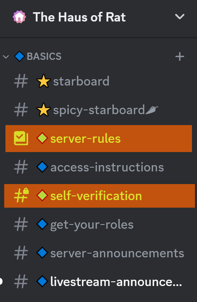
Task: Add a channel with the BASICS plus icon
Action: tap(180, 56)
